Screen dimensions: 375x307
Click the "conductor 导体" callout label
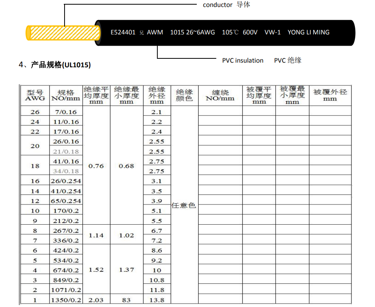(227, 5)
